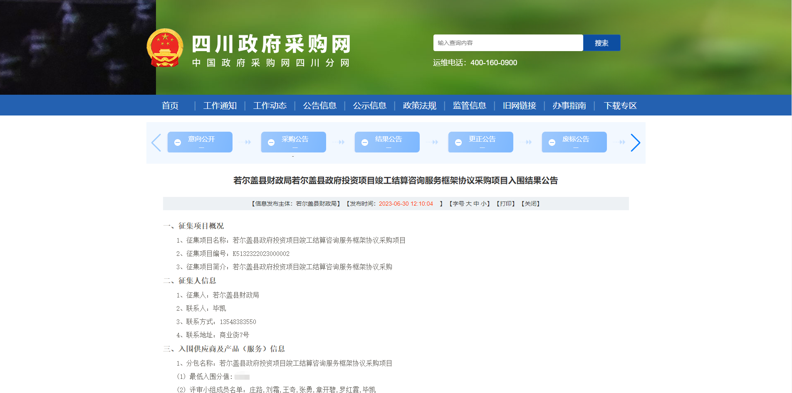Open the 监管信息 navigation menu

pyautogui.click(x=469, y=106)
